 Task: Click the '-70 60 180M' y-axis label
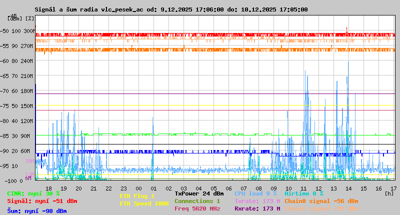pyautogui.click(x=16, y=91)
